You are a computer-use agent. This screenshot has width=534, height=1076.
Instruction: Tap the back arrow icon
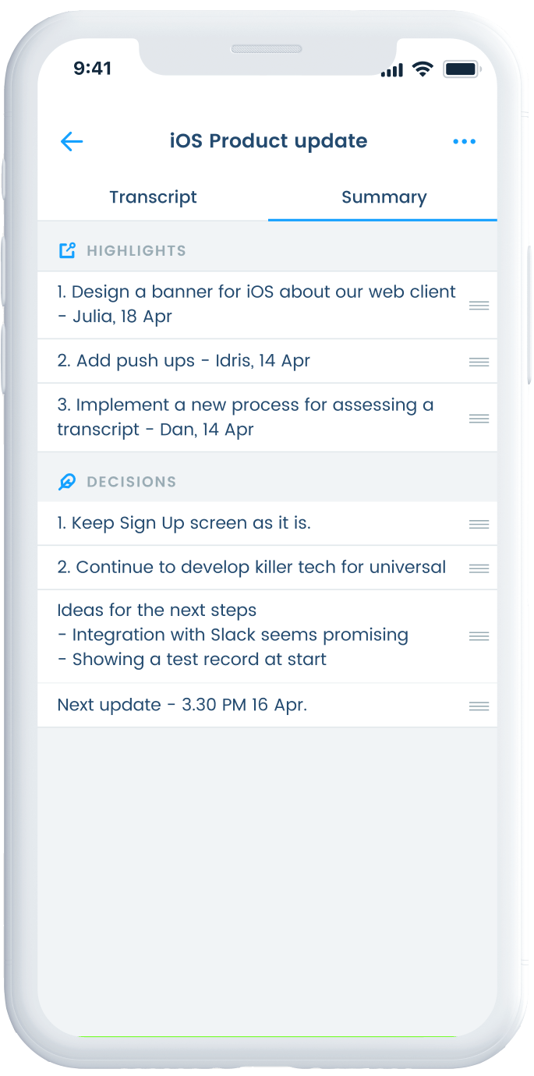pyautogui.click(x=72, y=141)
